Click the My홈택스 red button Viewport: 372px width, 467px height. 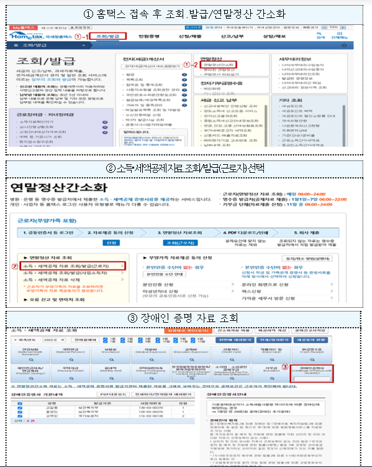point(23,28)
